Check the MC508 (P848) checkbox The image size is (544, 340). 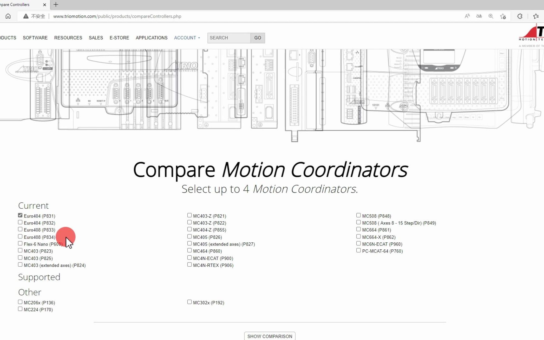[359, 215]
